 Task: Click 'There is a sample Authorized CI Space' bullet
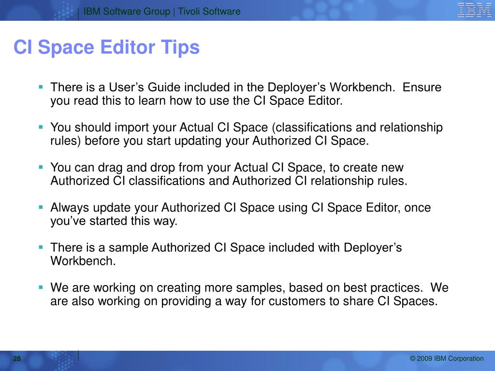pyautogui.click(x=226, y=254)
